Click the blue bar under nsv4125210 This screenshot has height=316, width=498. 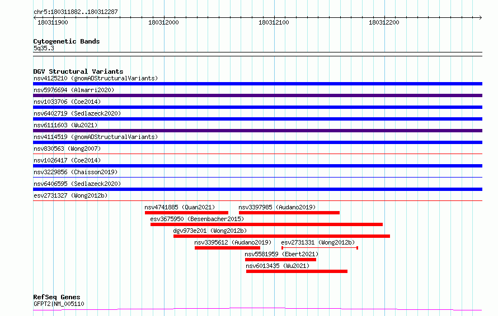coord(257,84)
